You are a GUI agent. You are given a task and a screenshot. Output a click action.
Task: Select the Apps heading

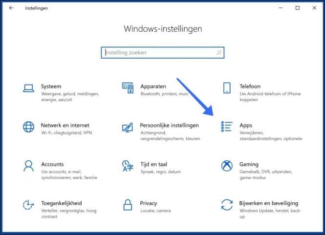tap(246, 126)
